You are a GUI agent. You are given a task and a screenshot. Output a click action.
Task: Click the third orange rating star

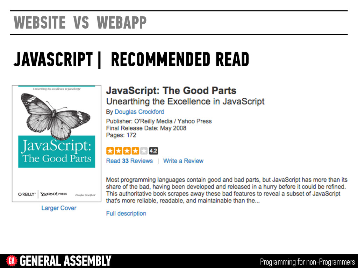(x=127, y=151)
